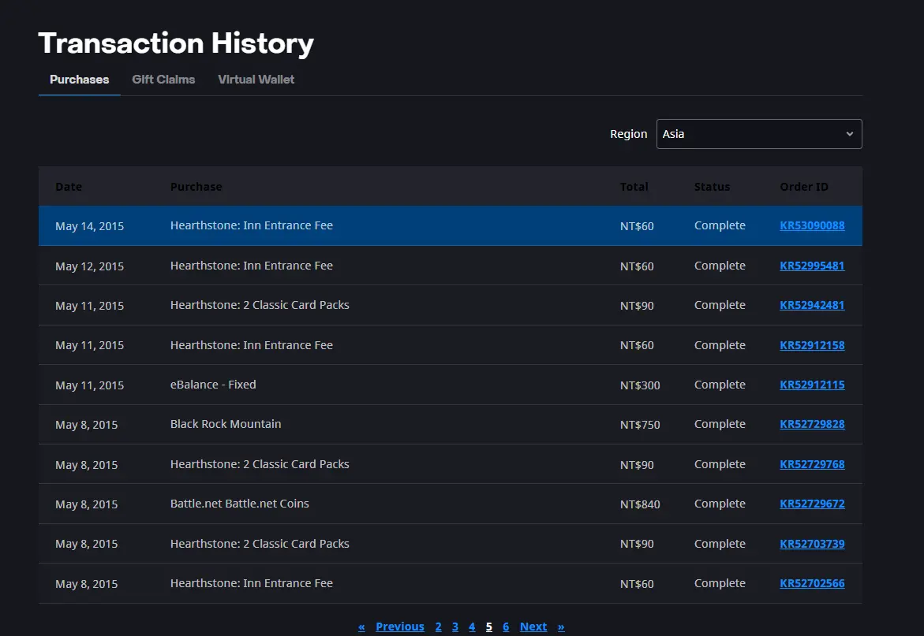This screenshot has height=636, width=924.
Task: Select current page number 5
Action: pos(489,627)
